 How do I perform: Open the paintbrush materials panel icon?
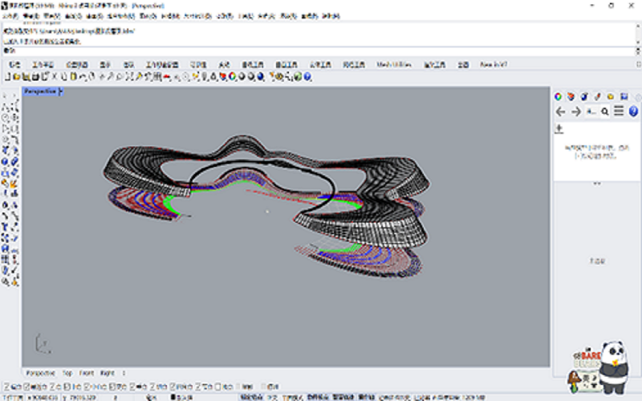tap(597, 96)
